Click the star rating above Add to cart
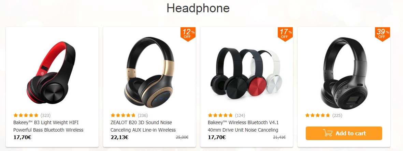The width and height of the screenshot is (403, 151). tap(317, 115)
